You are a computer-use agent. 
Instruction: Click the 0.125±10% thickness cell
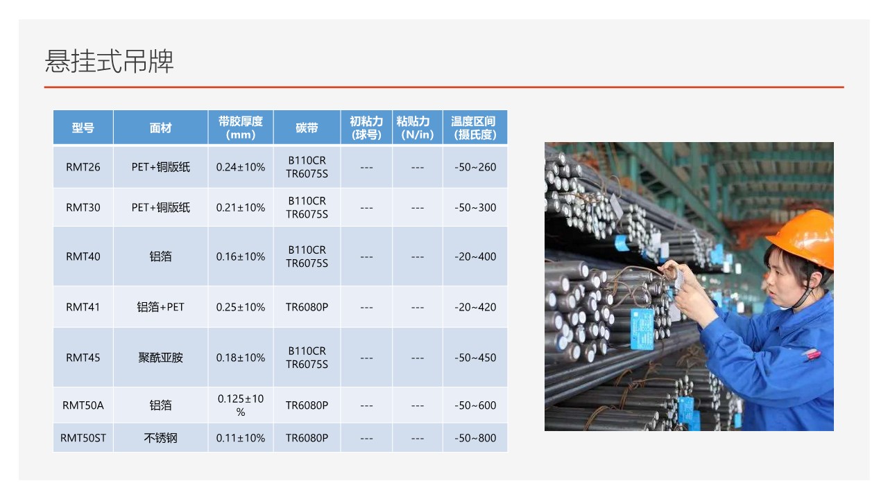[x=241, y=405]
